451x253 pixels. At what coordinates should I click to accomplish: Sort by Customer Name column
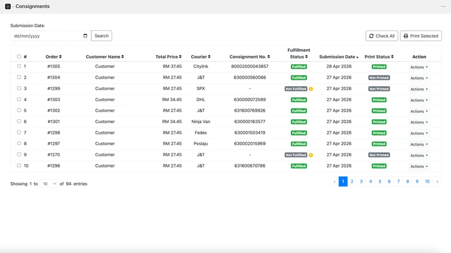tap(105, 57)
